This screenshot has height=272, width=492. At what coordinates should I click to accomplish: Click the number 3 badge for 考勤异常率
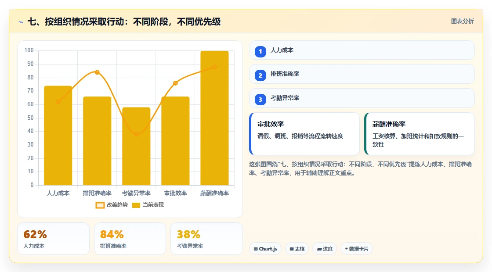coord(260,100)
